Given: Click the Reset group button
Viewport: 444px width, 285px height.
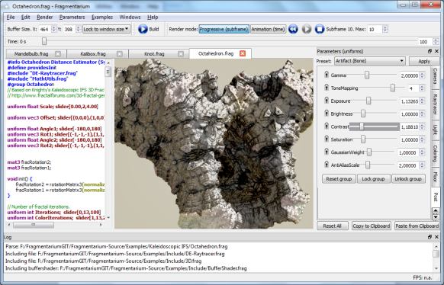Looking at the screenshot, I should point(339,179).
